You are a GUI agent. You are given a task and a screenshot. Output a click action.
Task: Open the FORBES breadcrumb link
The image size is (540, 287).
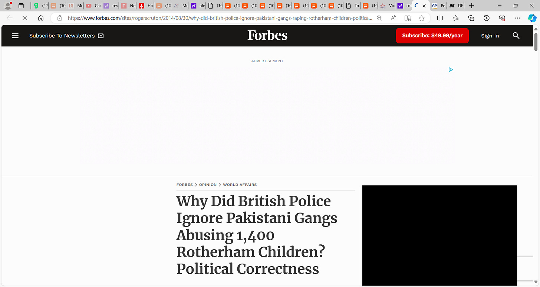coord(185,185)
